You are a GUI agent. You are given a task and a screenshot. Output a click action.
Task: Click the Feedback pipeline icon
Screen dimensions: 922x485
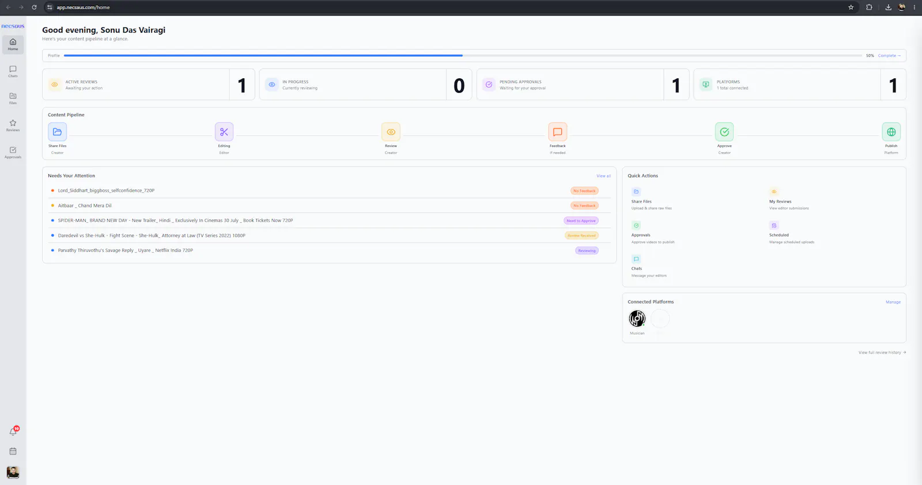click(x=558, y=132)
